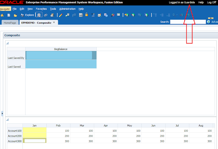Collapse the toolbar with yellow up-arrow
The width and height of the screenshot is (218, 149).
pyautogui.click(x=211, y=18)
